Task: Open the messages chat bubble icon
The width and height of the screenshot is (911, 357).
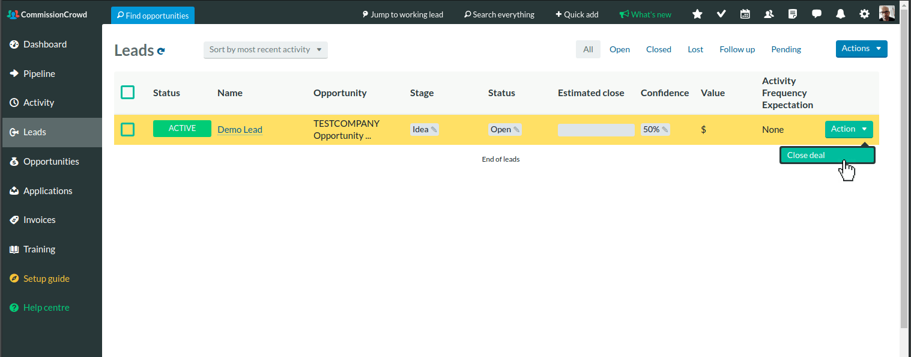Action: pyautogui.click(x=817, y=14)
